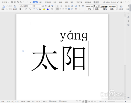Open the font name Calibri dropdown
This screenshot has width=131, height=103.
pyautogui.click(x=31, y=6)
